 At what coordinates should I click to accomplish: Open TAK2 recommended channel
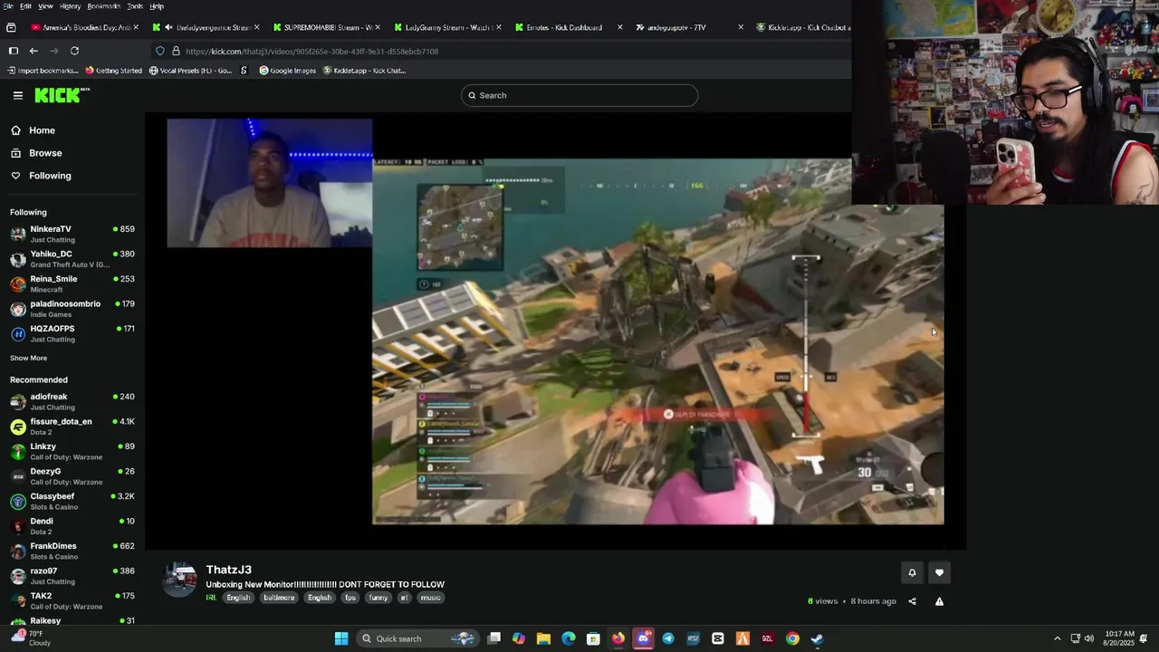click(72, 600)
